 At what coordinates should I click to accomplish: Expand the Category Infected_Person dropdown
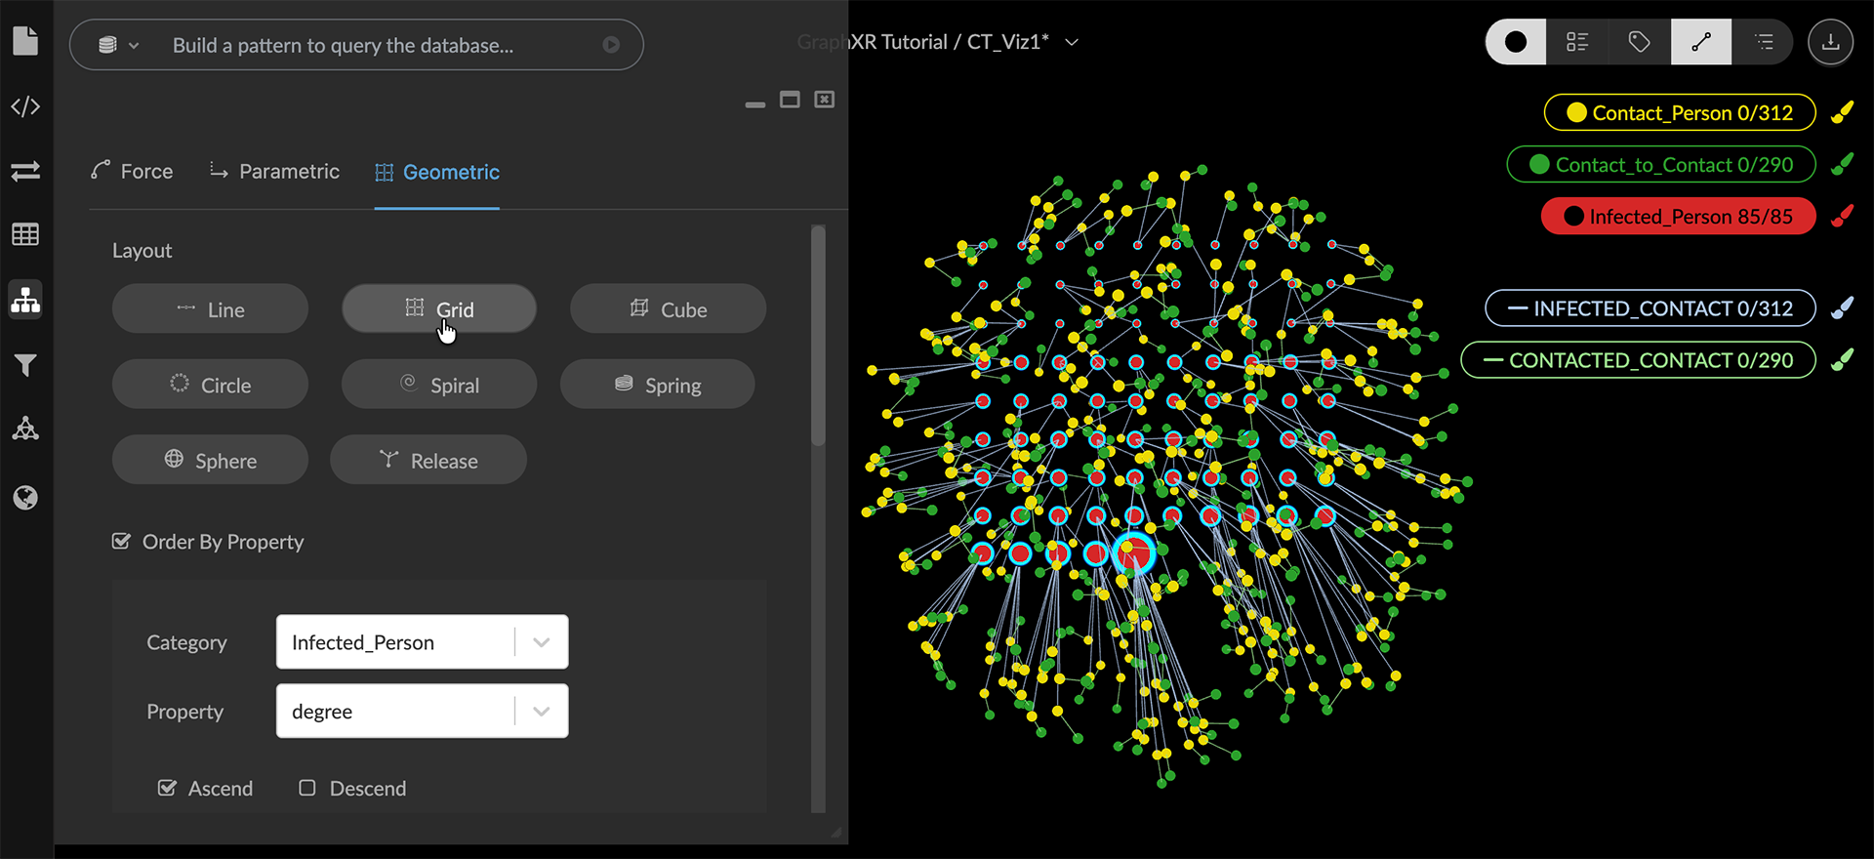[541, 642]
